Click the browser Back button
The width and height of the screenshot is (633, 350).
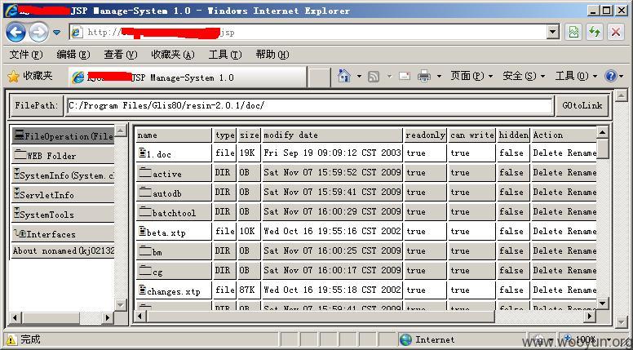[x=15, y=33]
